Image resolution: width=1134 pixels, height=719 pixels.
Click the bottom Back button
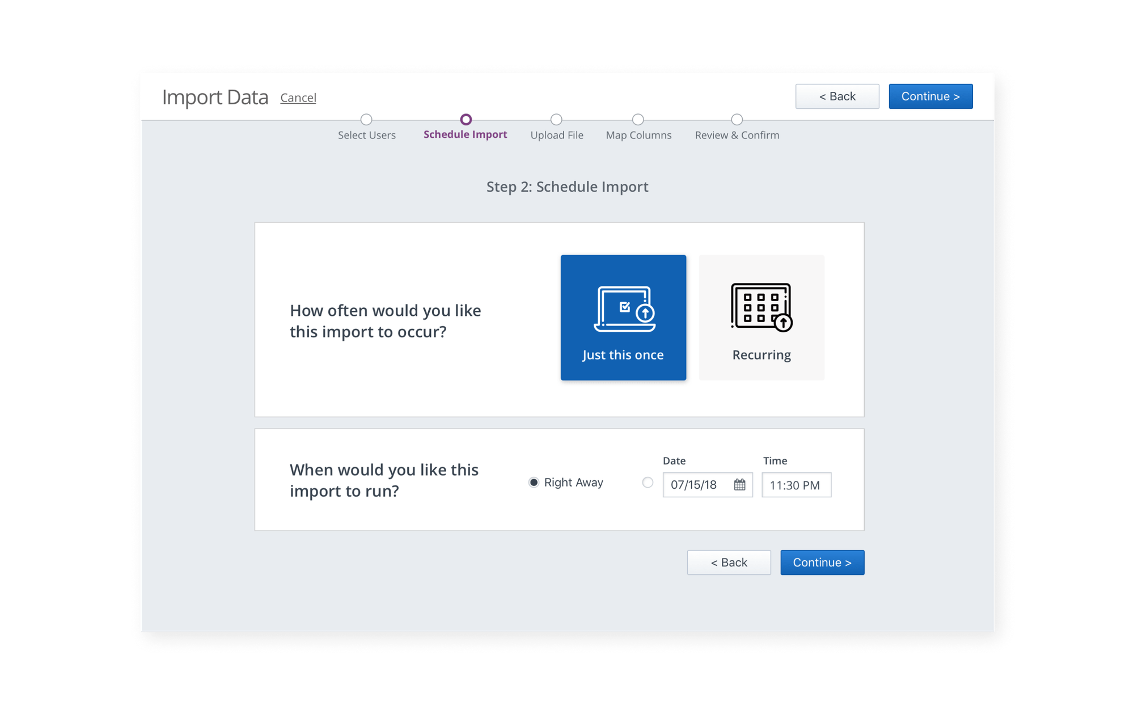[x=729, y=562]
